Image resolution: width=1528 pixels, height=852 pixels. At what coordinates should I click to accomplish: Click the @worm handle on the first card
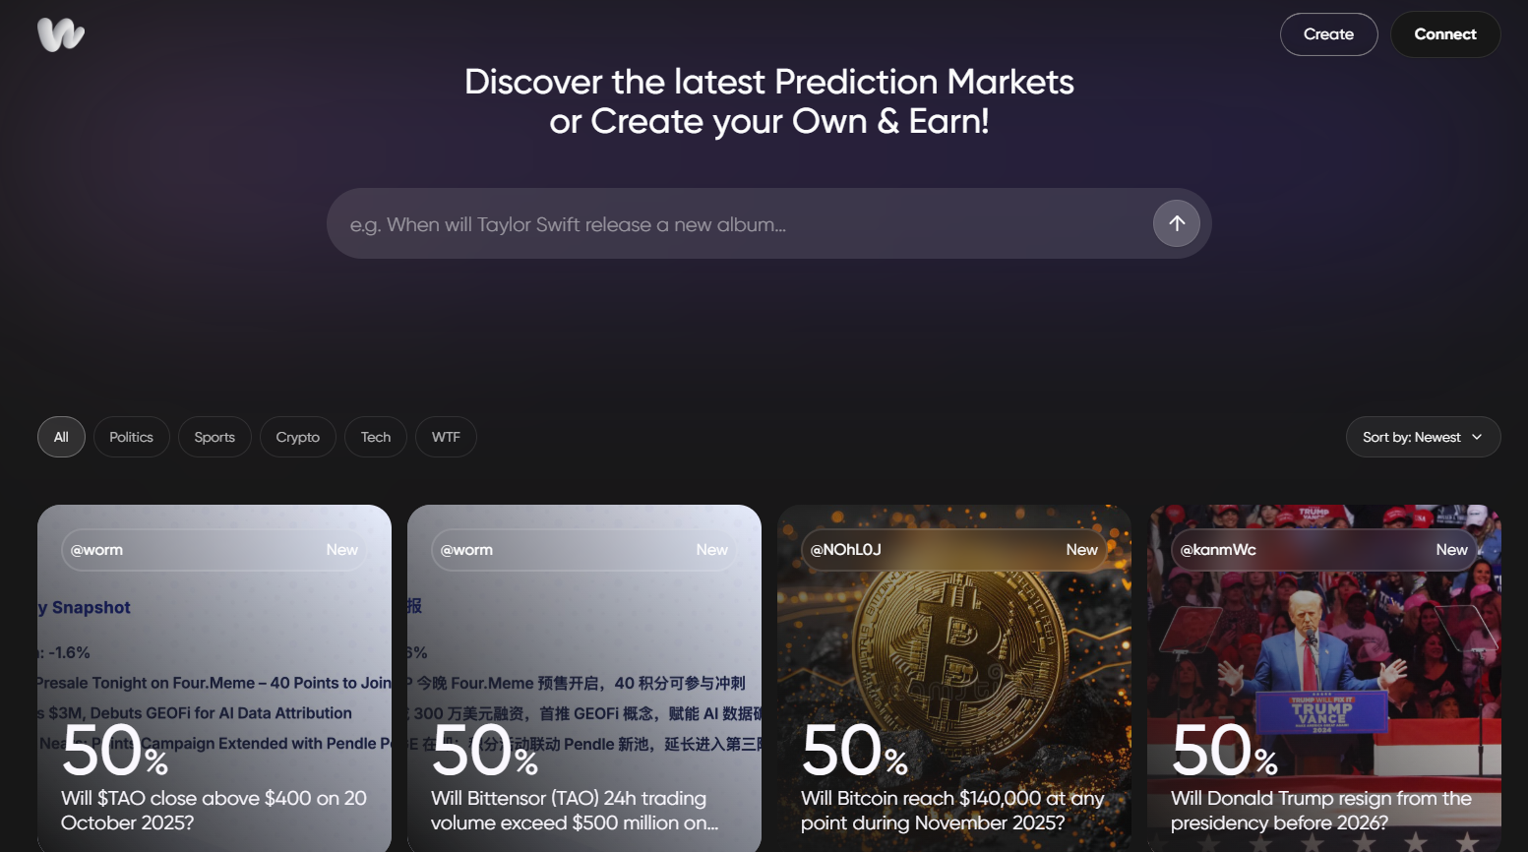coord(96,550)
